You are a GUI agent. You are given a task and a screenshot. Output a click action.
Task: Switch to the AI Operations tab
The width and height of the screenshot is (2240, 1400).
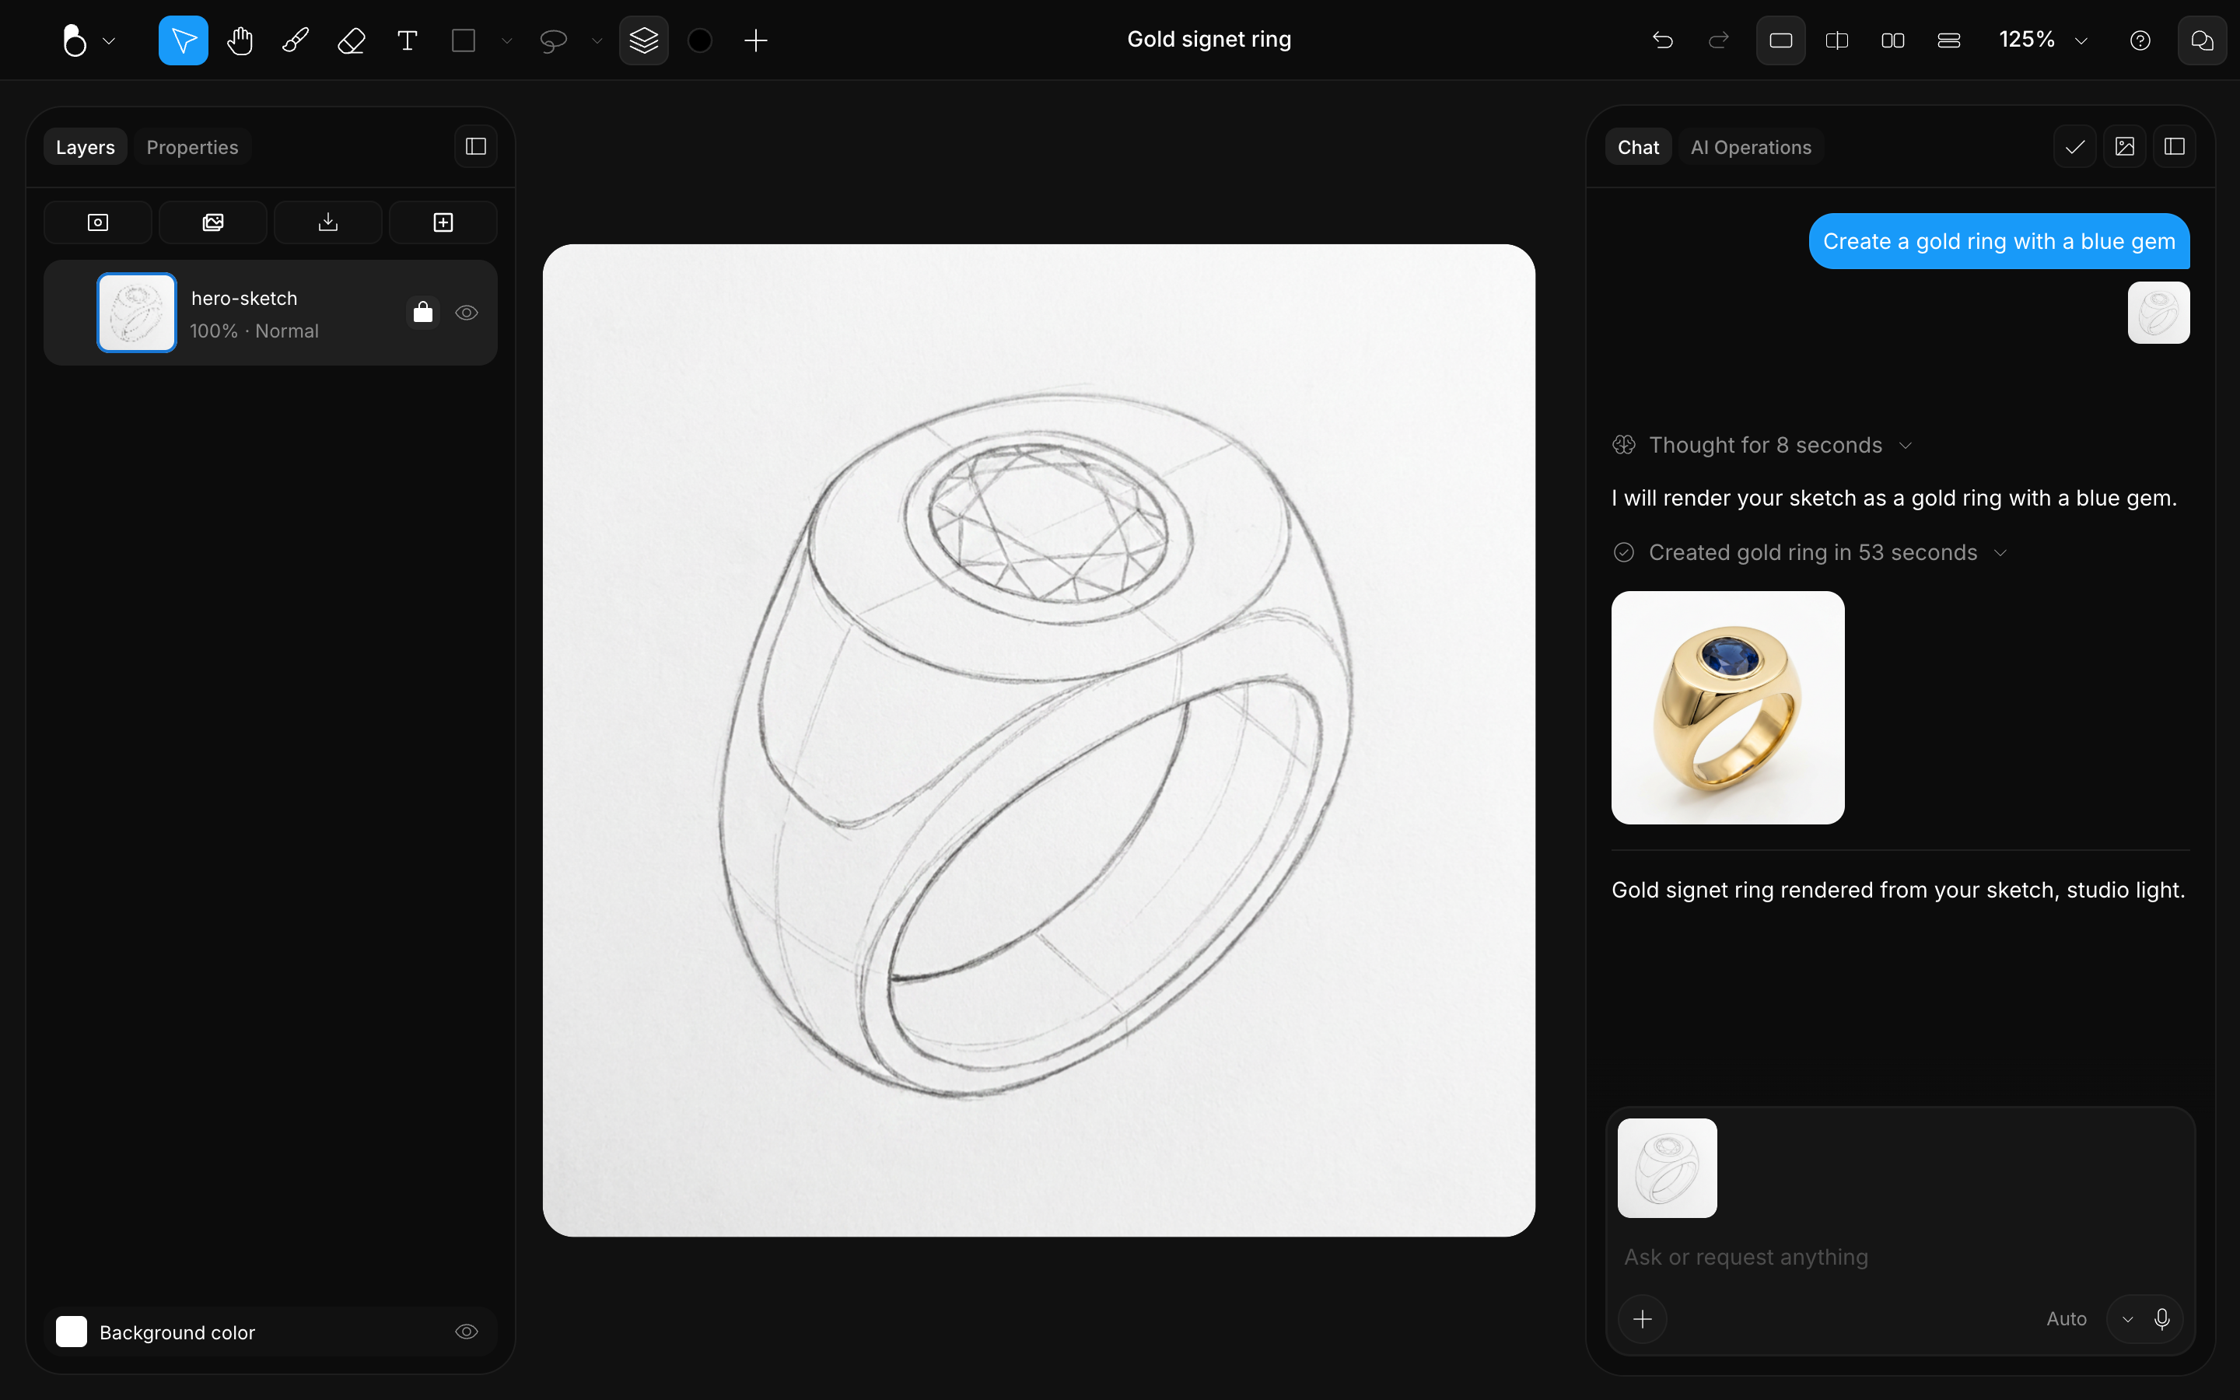pos(1750,147)
